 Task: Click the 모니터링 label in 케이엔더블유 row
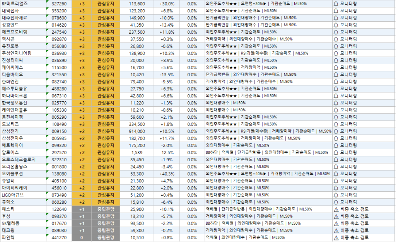point(348,110)
